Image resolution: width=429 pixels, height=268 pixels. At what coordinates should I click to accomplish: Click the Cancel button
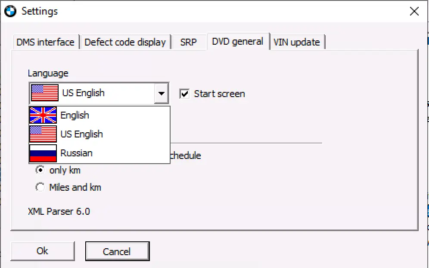click(117, 251)
